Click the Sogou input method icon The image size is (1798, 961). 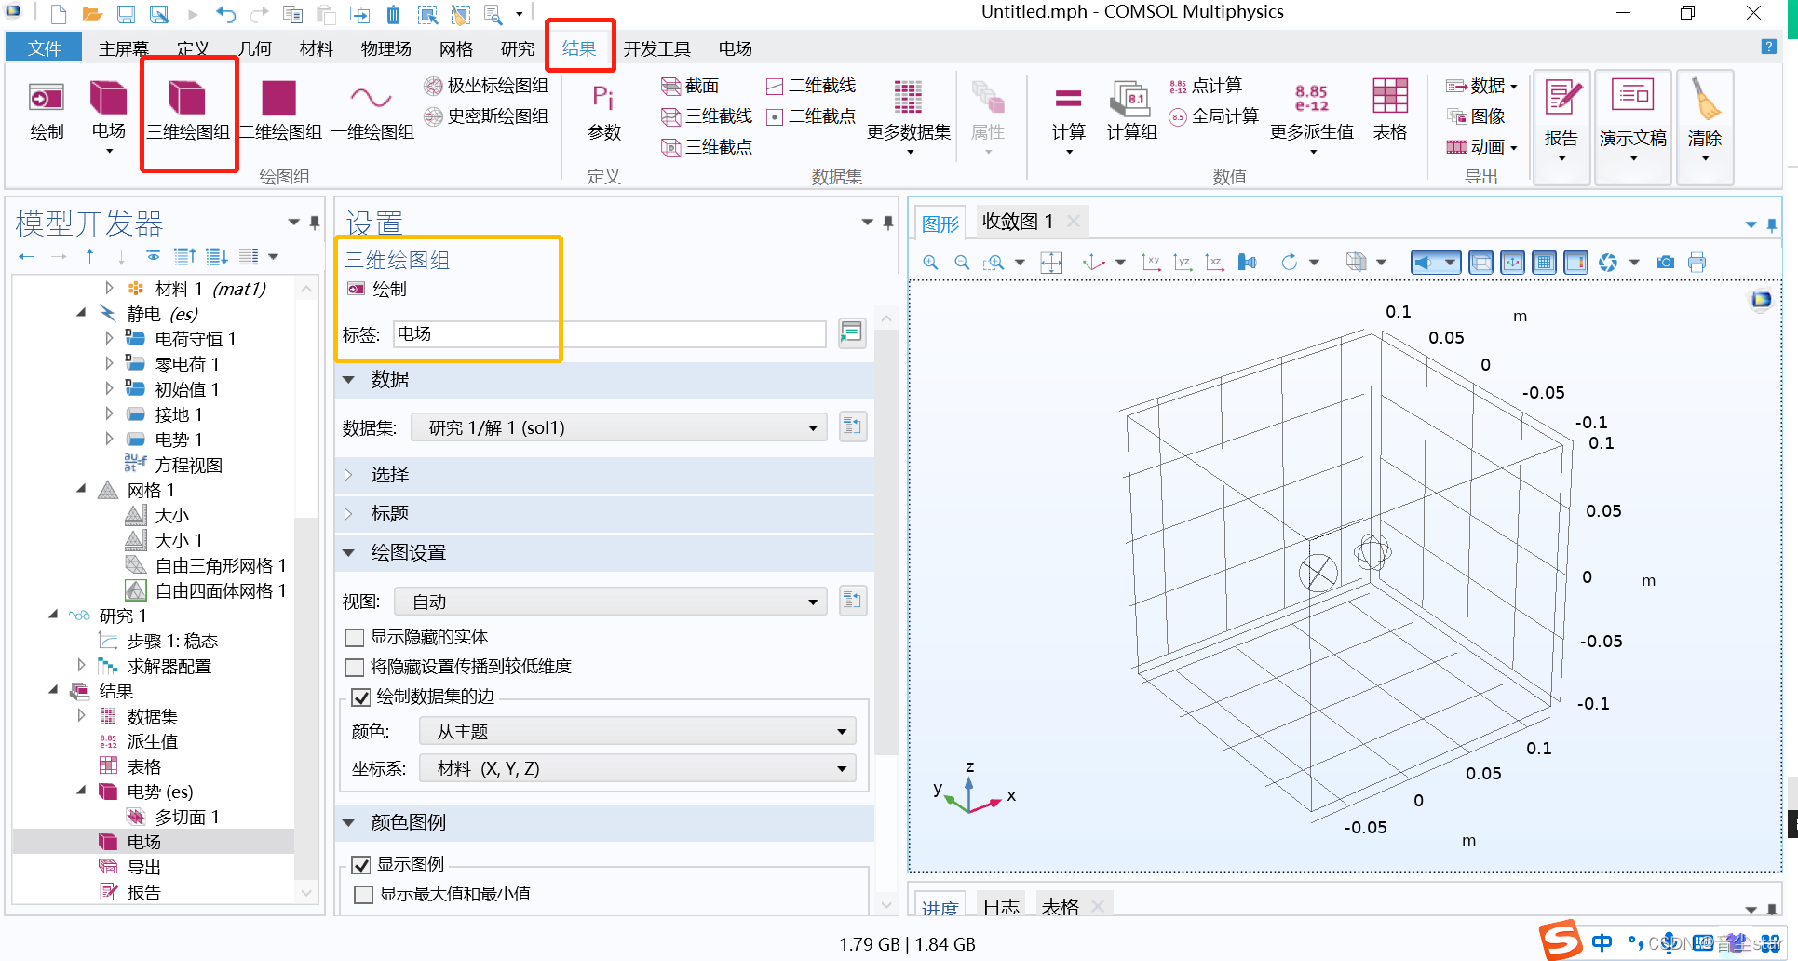(1560, 940)
